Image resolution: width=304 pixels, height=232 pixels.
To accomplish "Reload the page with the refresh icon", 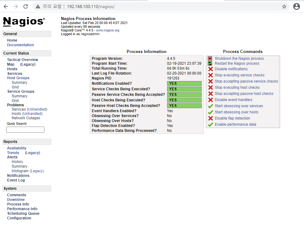I will click(26, 6).
